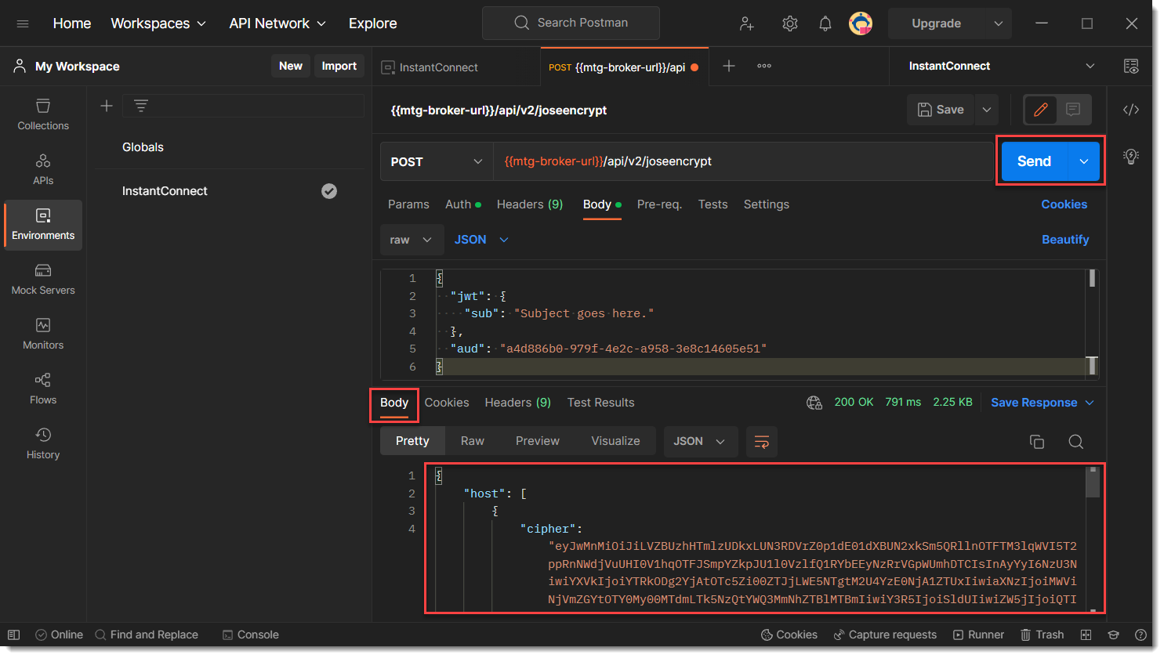
Task: Switch to the Tests tab
Action: tap(713, 204)
